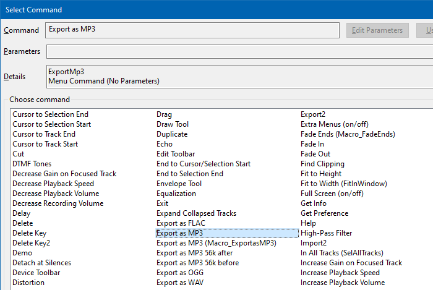The width and height of the screenshot is (433, 290).
Task: Select the Drag command
Action: [165, 114]
